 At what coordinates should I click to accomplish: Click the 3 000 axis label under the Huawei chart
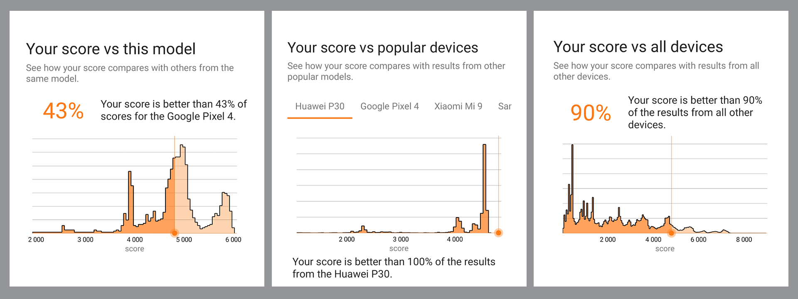pos(401,239)
